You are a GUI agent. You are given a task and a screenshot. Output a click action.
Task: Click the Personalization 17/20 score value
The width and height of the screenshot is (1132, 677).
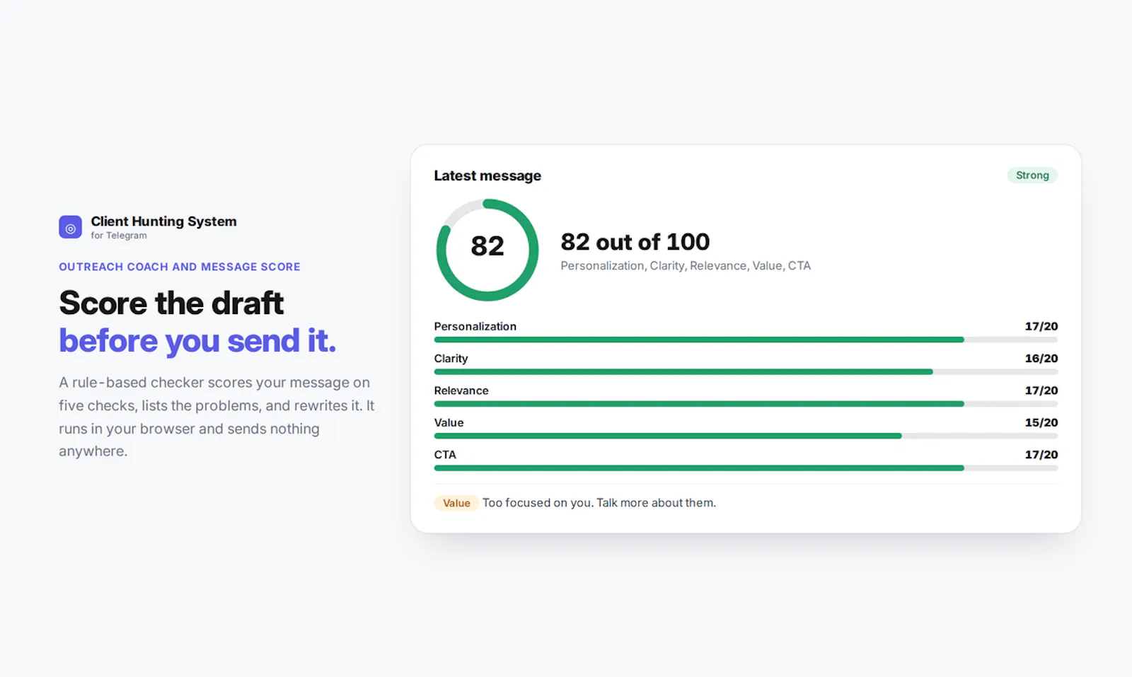point(1041,326)
